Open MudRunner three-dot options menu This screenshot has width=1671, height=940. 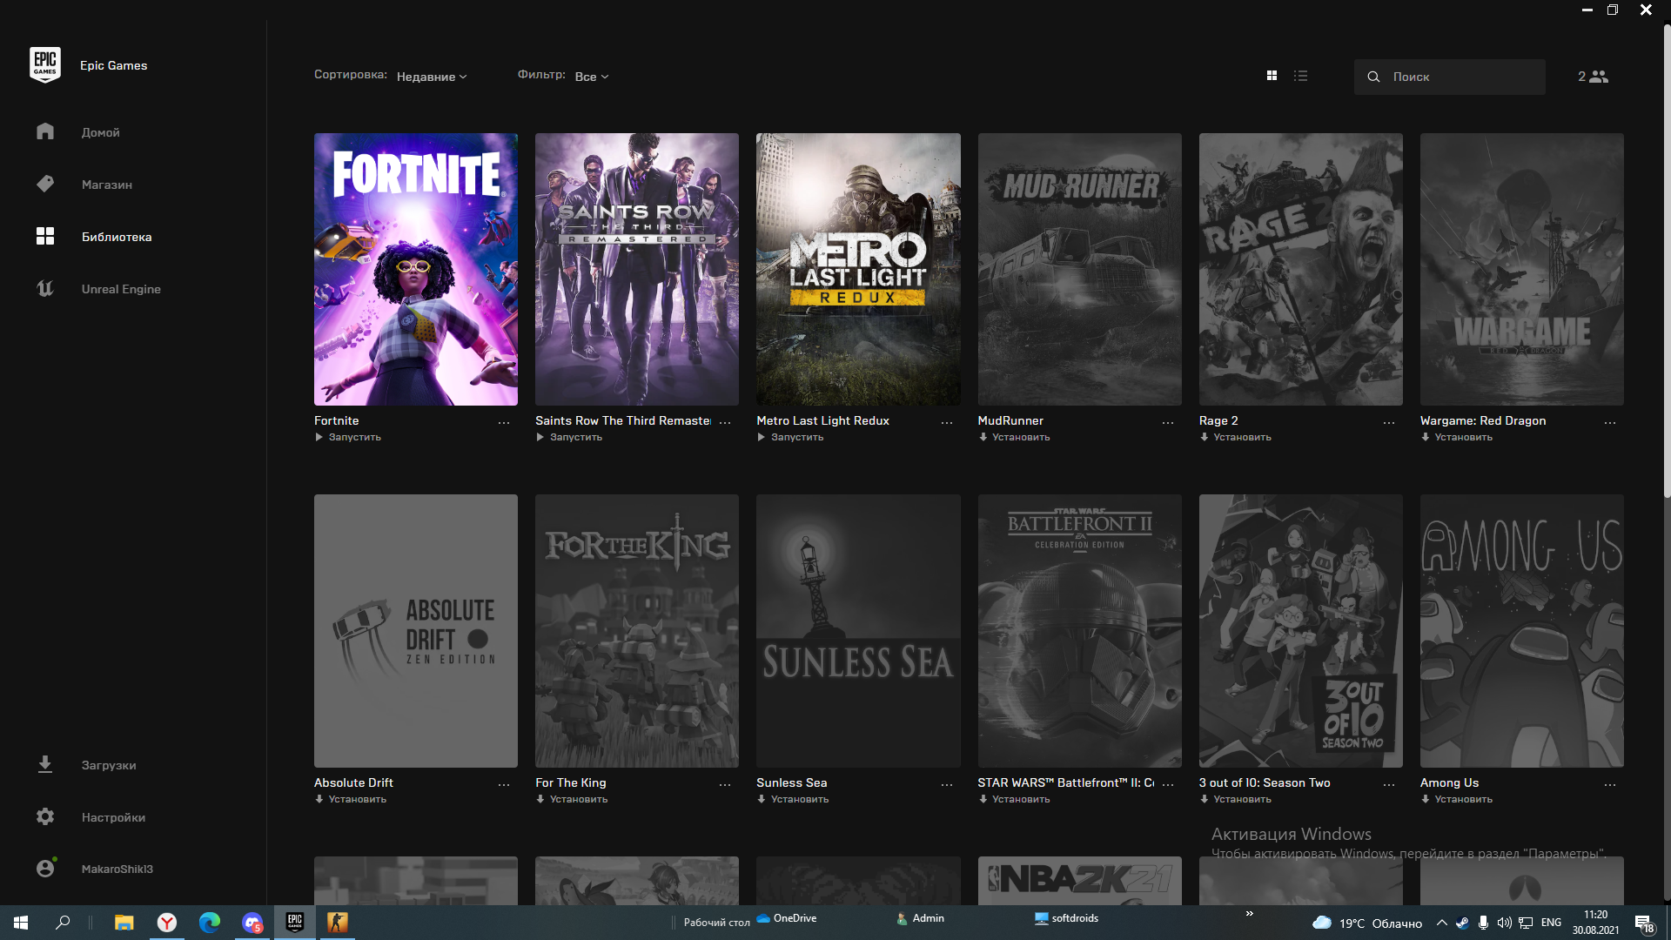(x=1168, y=422)
